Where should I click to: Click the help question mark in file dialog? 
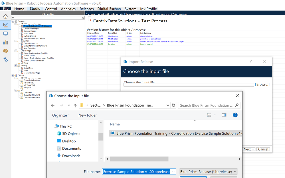tap(235, 115)
